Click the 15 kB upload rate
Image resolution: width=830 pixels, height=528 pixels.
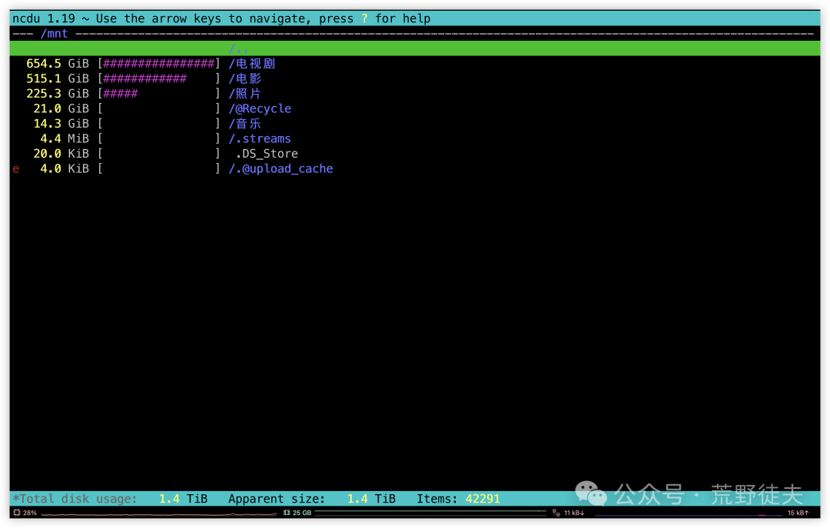pos(798,513)
